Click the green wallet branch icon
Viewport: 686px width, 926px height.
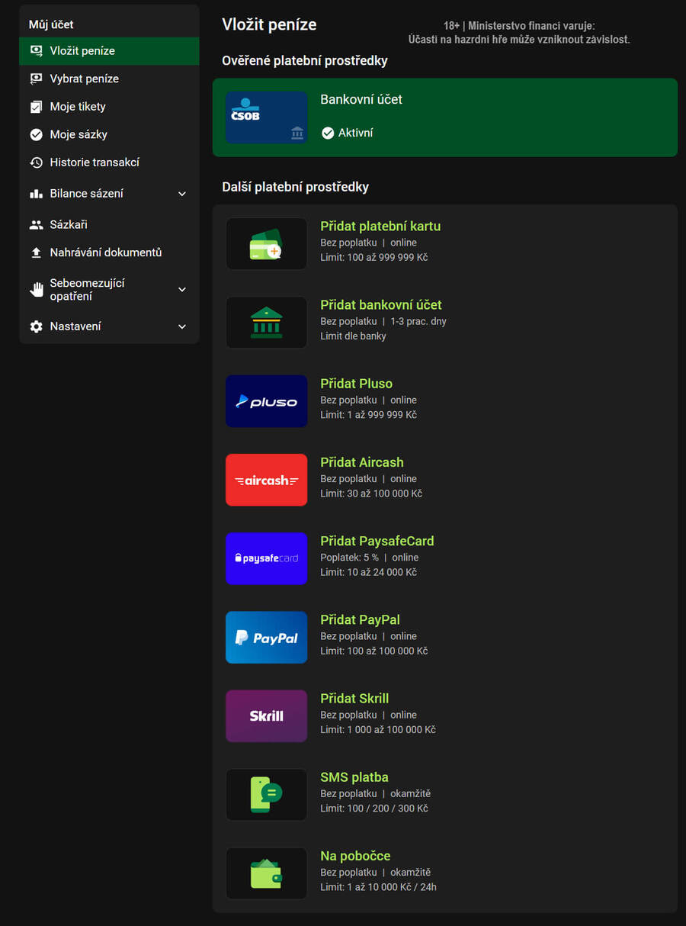pyautogui.click(x=266, y=873)
